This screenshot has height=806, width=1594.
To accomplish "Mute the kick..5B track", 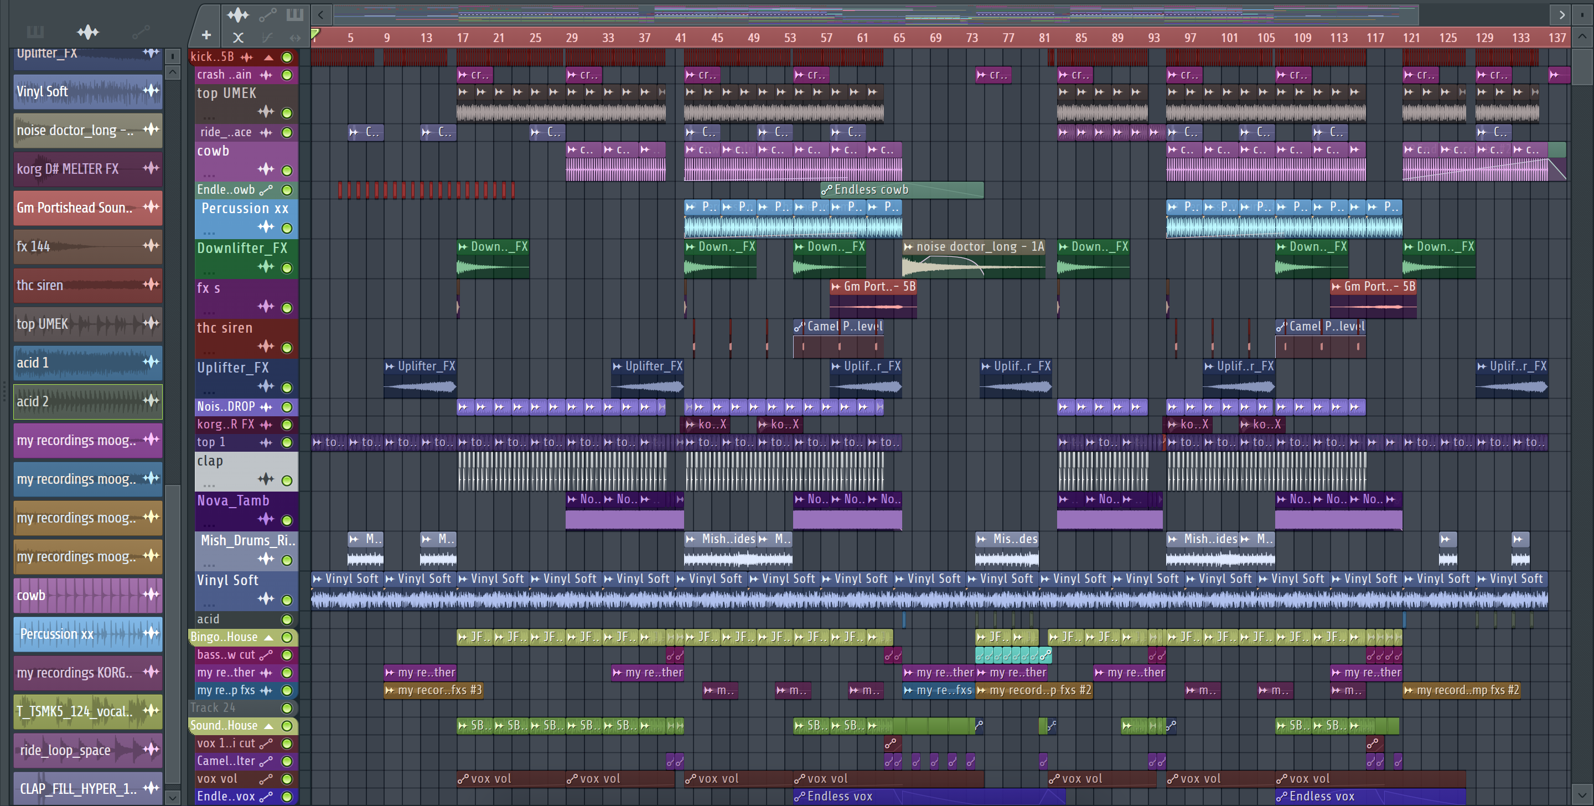I will point(287,57).
